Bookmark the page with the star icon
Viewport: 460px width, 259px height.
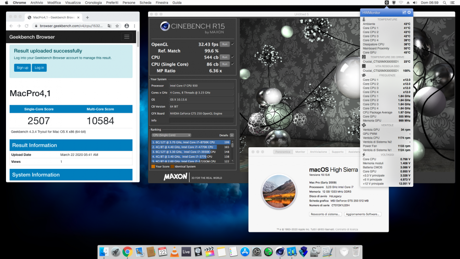coord(117,26)
